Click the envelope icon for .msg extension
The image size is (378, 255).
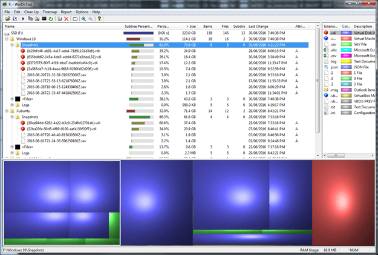326,90
